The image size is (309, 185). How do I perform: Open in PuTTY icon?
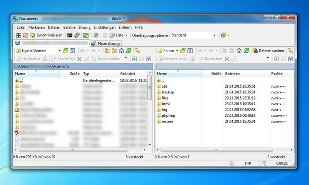click(x=77, y=35)
